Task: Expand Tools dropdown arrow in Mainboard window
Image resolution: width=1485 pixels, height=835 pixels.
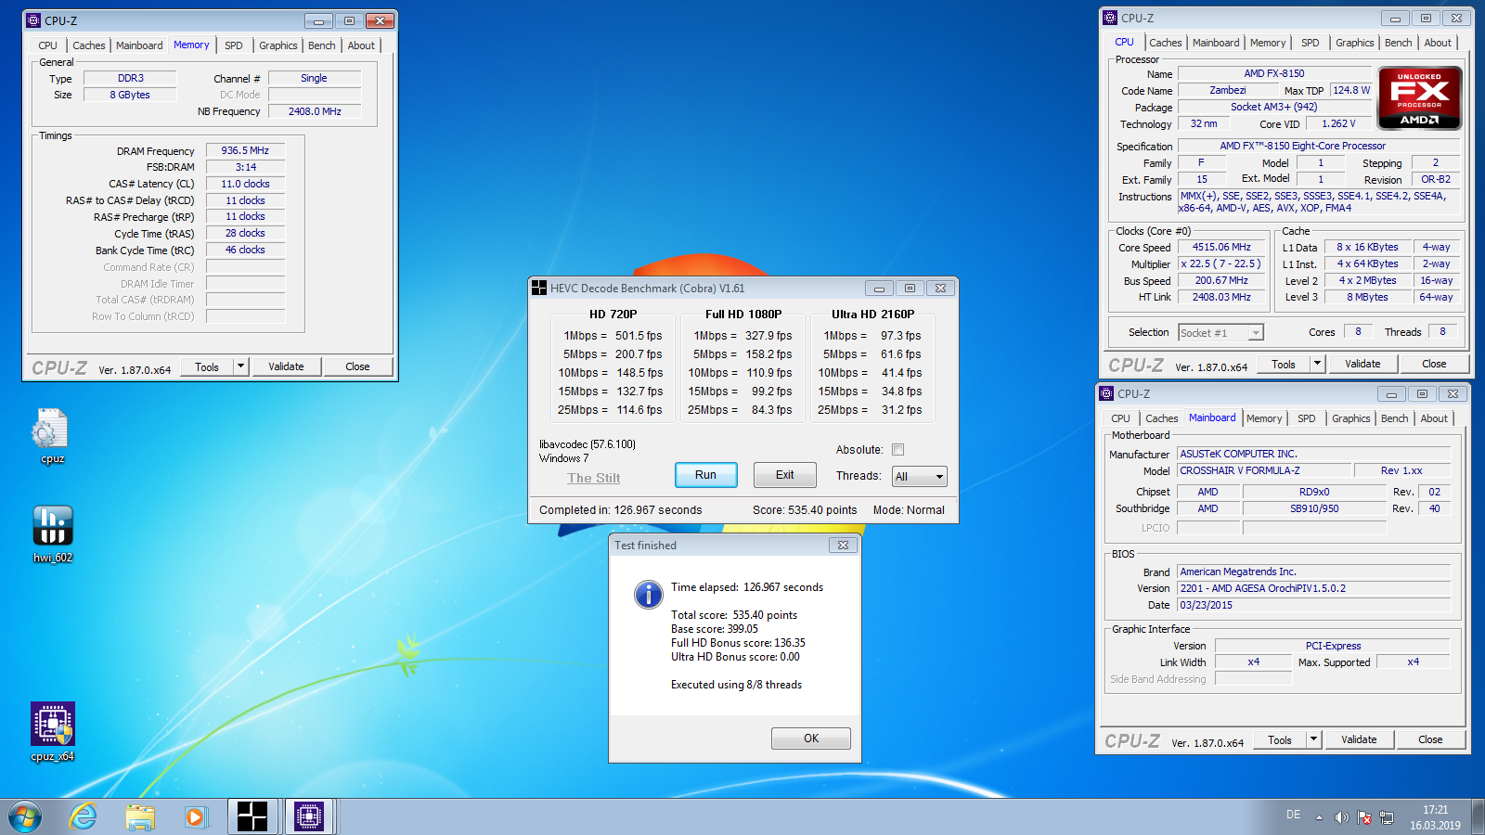Action: tap(1313, 739)
